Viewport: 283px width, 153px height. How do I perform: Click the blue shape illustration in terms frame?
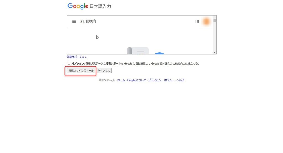[159, 53]
